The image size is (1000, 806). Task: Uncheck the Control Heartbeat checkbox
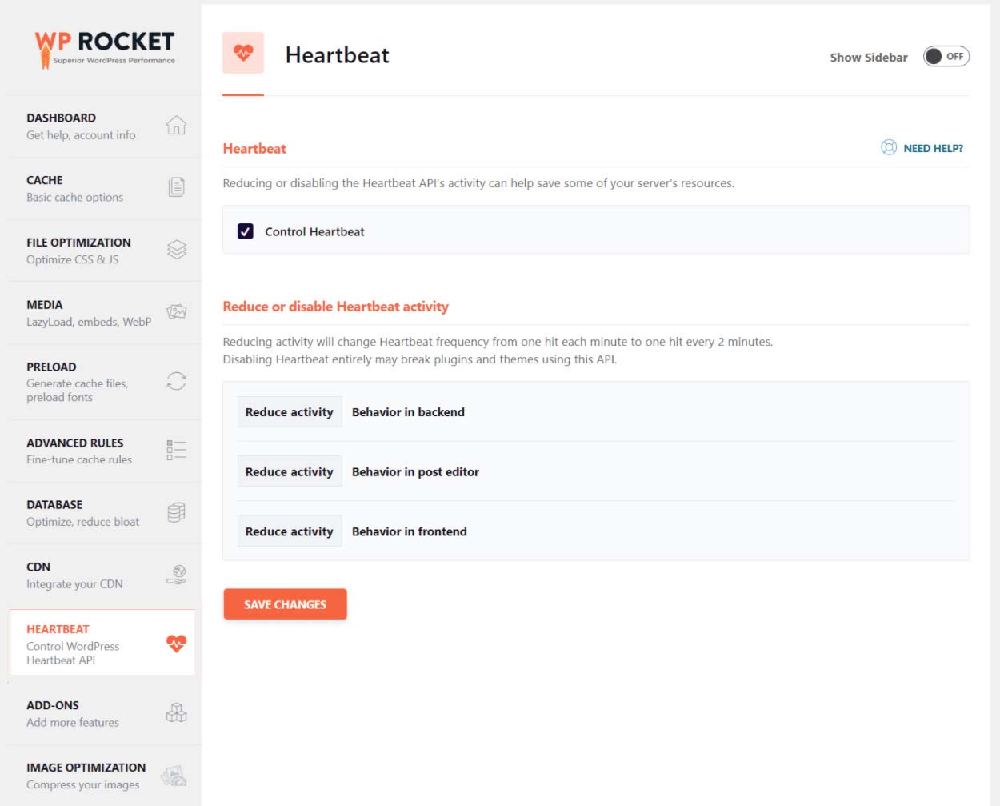(x=246, y=231)
